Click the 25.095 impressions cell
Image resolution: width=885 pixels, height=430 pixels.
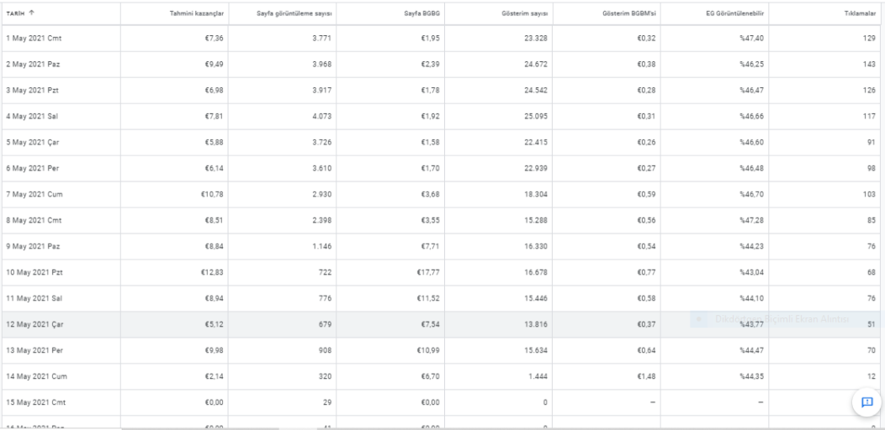coord(536,116)
